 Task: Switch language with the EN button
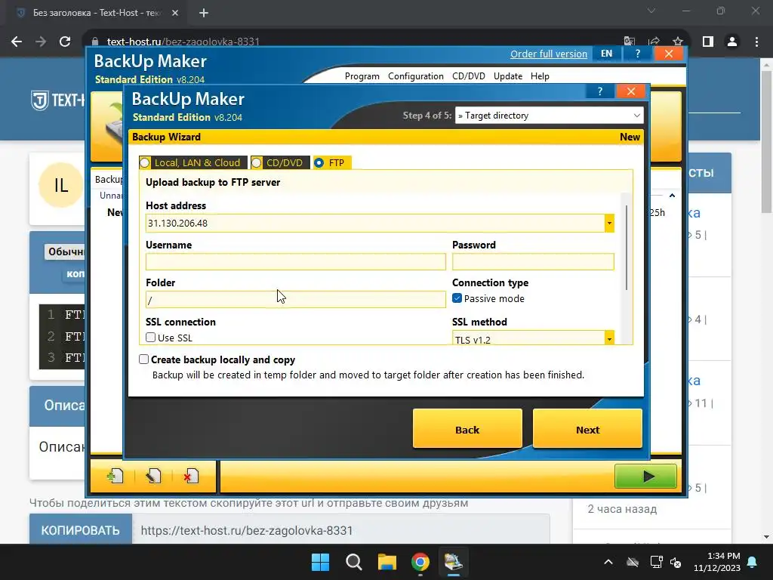point(606,54)
